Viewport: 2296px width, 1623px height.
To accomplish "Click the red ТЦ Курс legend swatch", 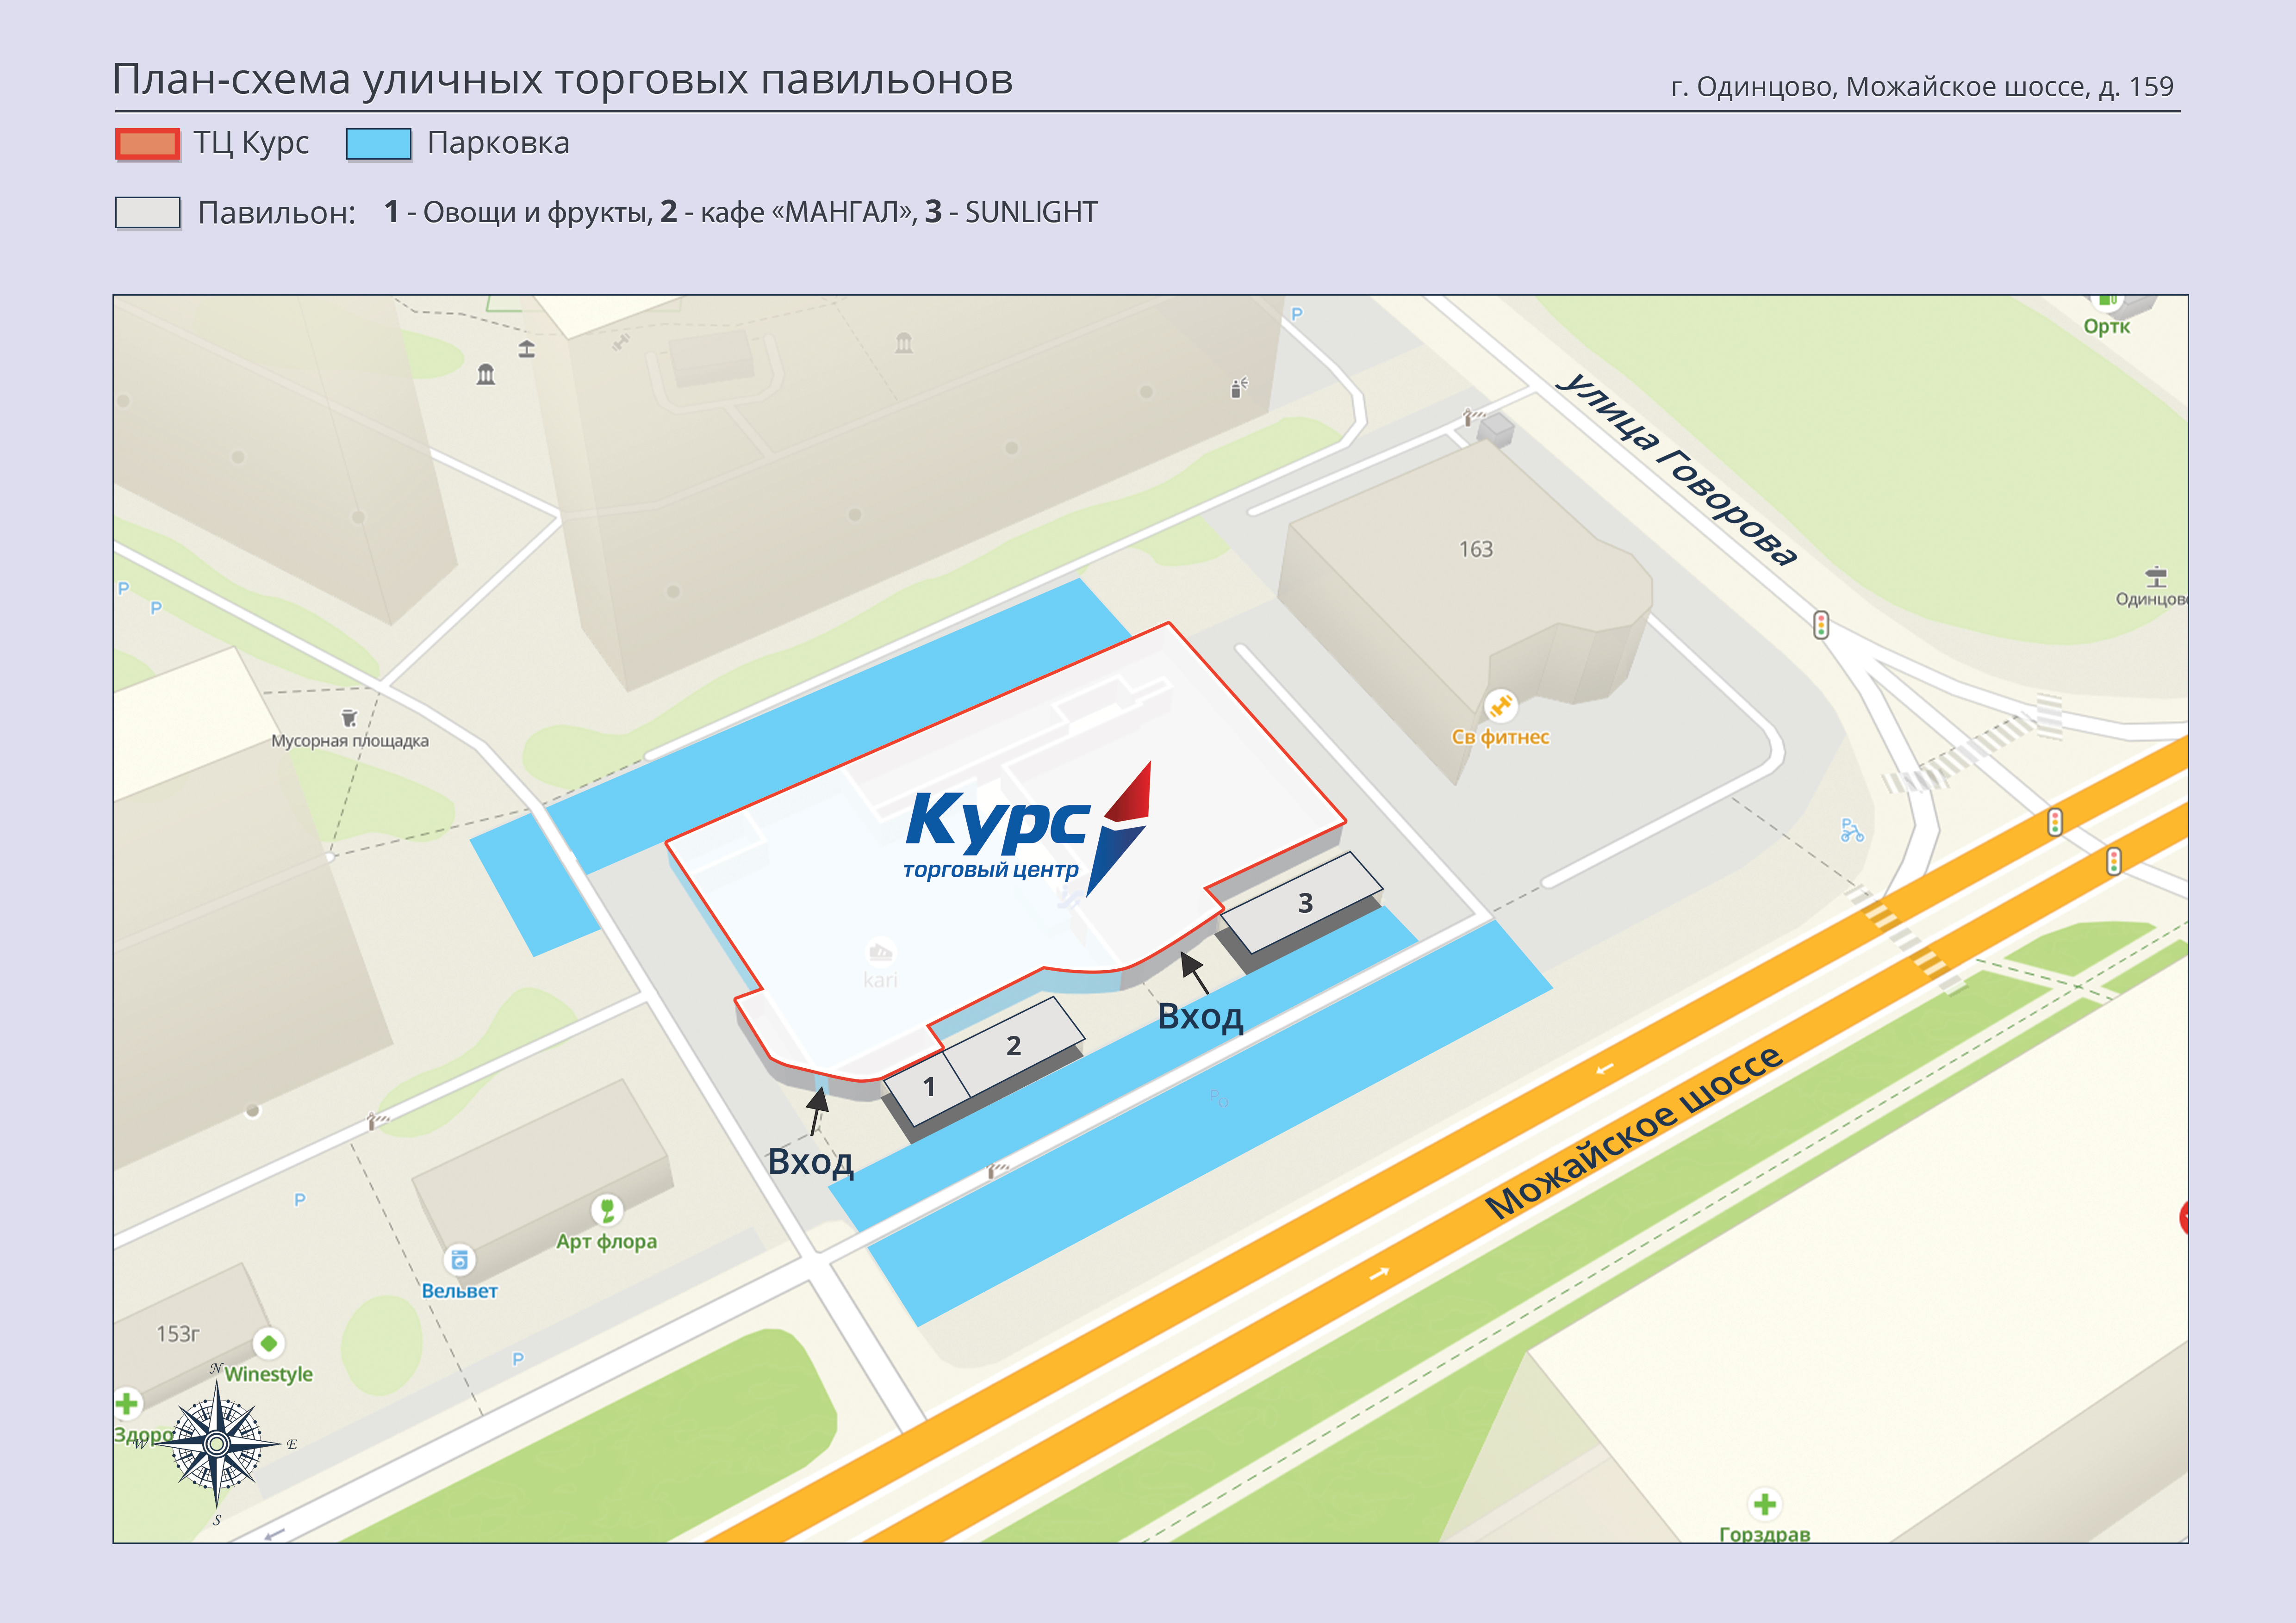I will 147,144.
